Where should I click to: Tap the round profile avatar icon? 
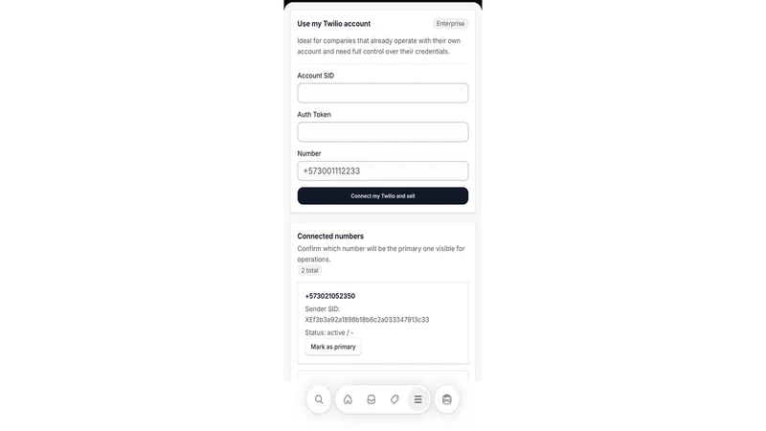(x=446, y=399)
